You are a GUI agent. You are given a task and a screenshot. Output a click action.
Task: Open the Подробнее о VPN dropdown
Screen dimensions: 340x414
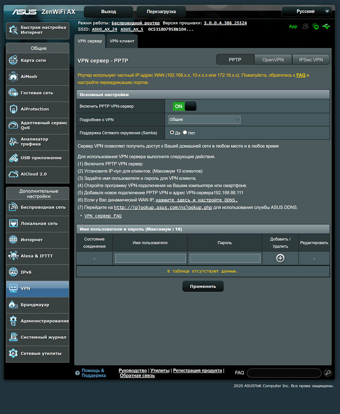[x=204, y=120]
